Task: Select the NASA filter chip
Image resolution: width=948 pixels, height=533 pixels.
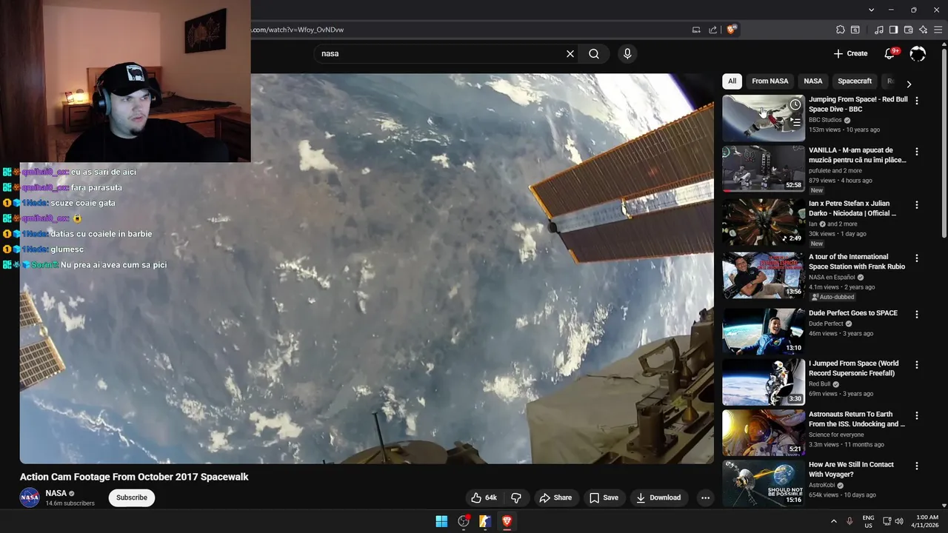Action: pos(813,81)
